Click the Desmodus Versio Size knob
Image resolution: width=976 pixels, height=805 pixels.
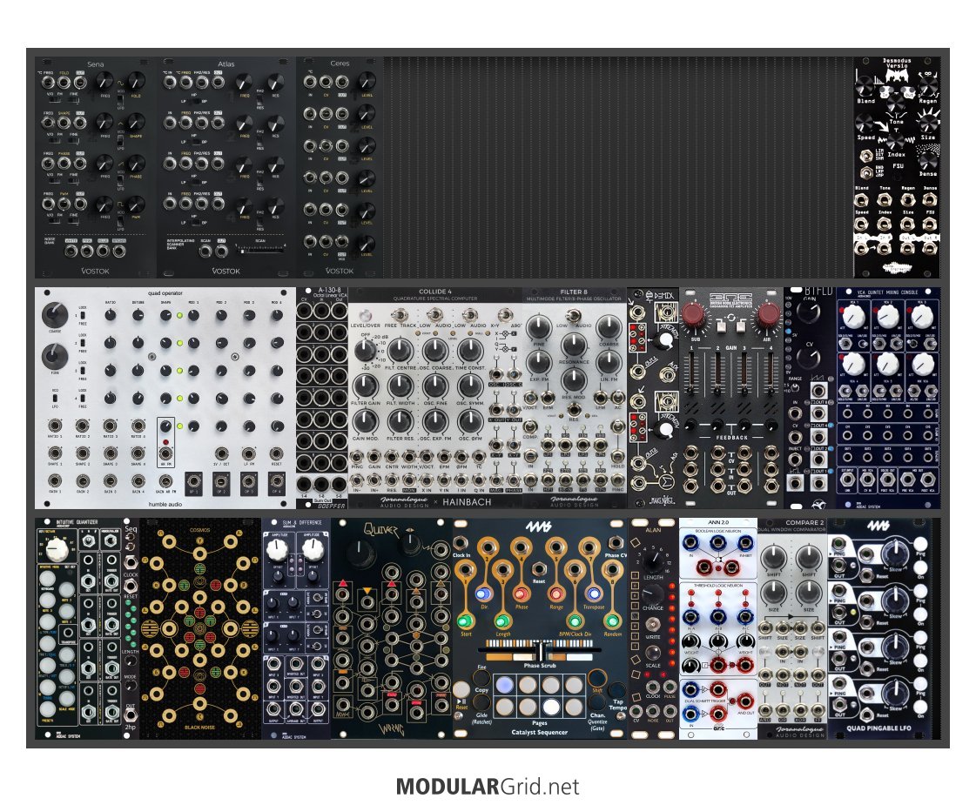[928, 122]
